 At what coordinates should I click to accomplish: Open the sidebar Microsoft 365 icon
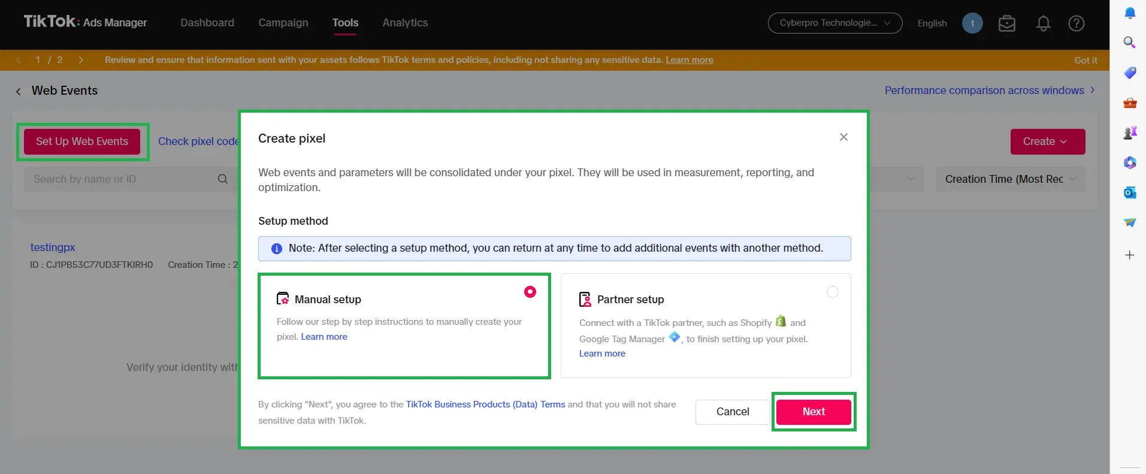coord(1130,162)
